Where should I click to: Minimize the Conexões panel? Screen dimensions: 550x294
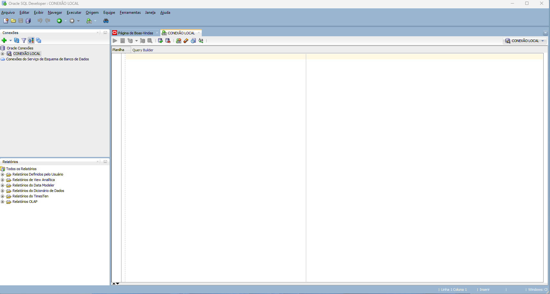pos(105,33)
